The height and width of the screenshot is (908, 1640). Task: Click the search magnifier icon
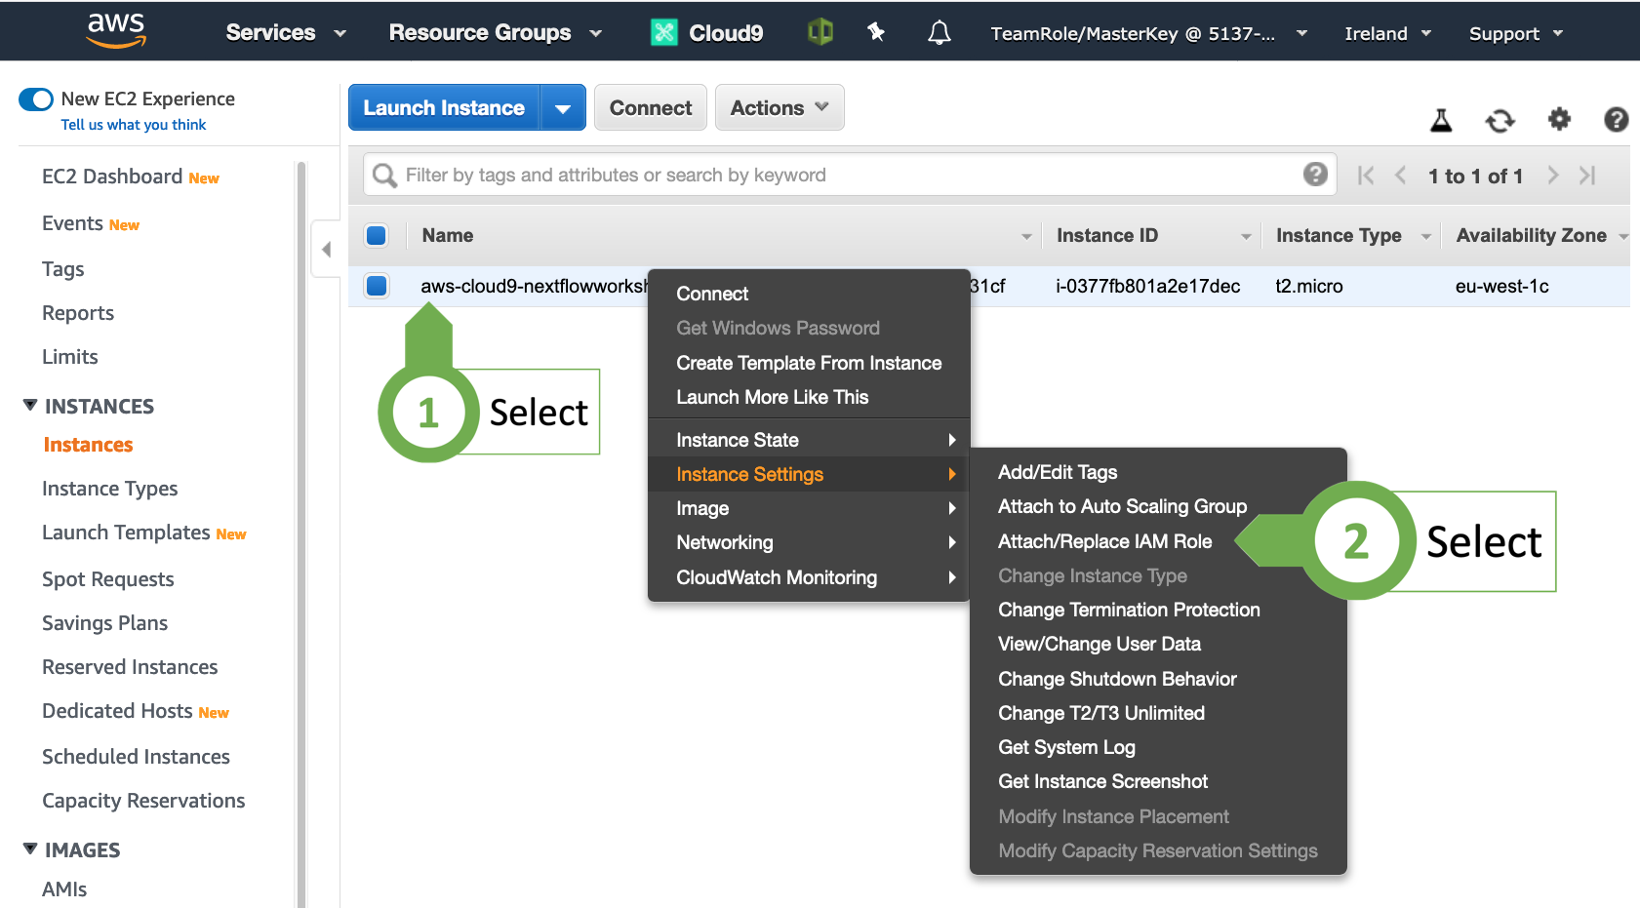385,175
